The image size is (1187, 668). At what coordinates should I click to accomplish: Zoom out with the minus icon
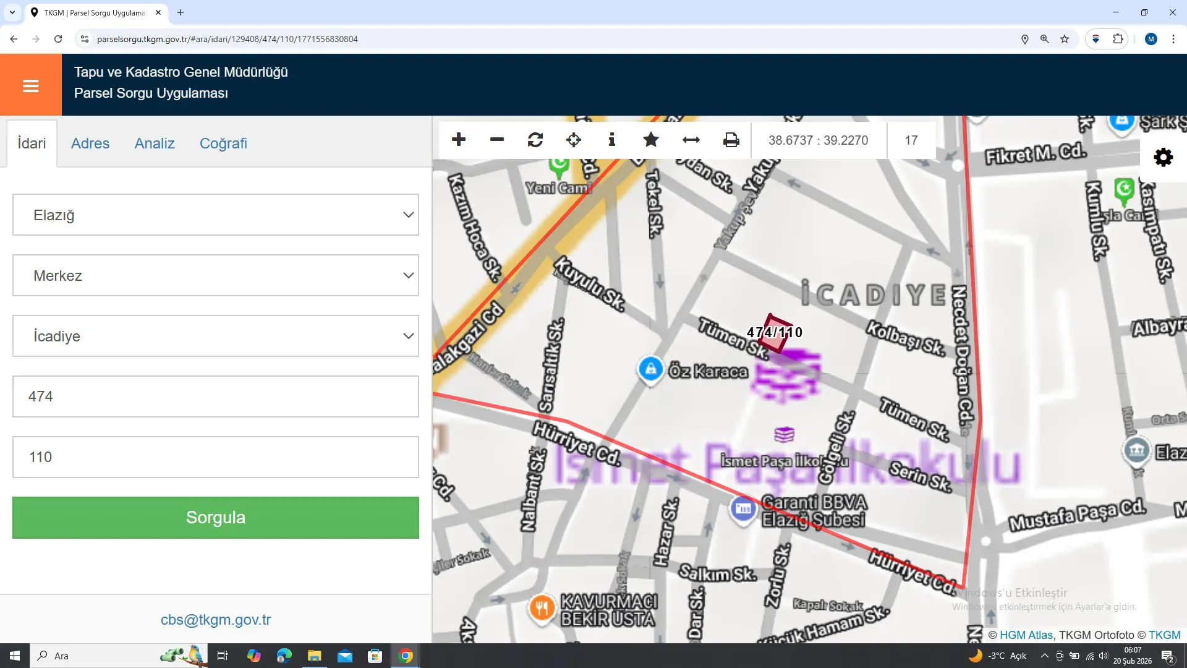[497, 140]
